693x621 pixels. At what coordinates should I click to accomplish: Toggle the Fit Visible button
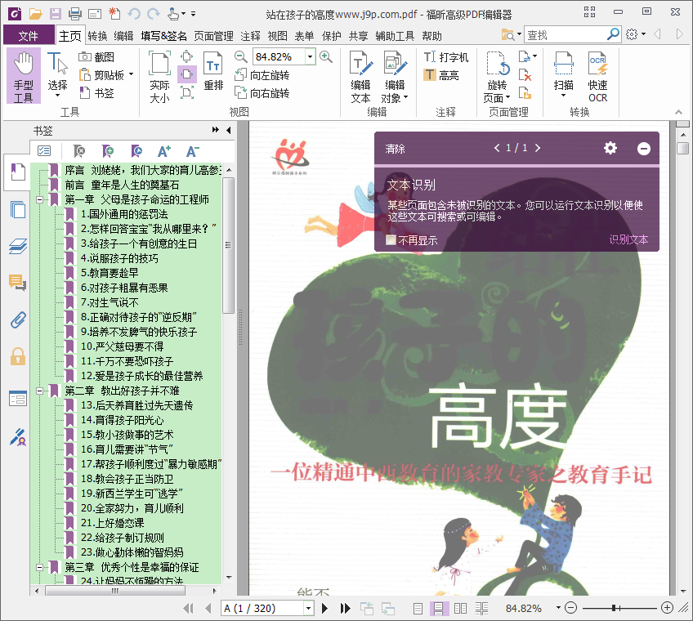coord(187,92)
